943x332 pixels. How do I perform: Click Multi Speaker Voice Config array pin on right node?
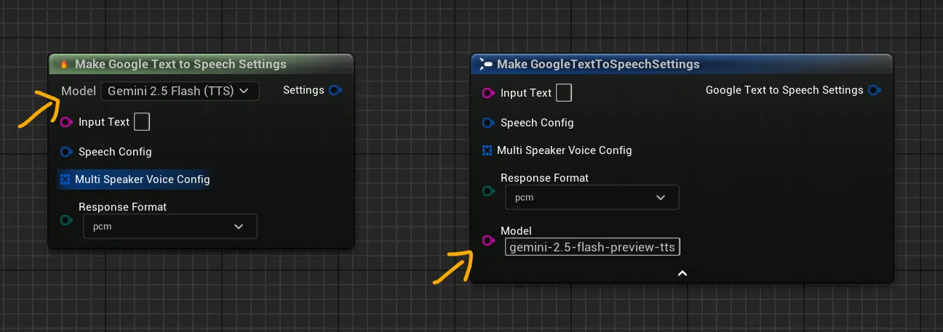[x=488, y=150]
